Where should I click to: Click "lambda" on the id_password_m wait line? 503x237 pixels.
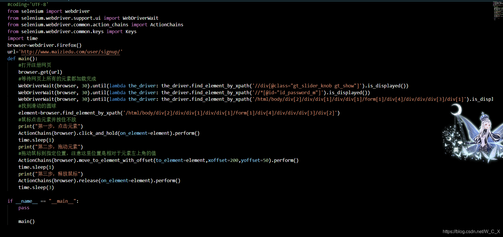tap(117, 93)
